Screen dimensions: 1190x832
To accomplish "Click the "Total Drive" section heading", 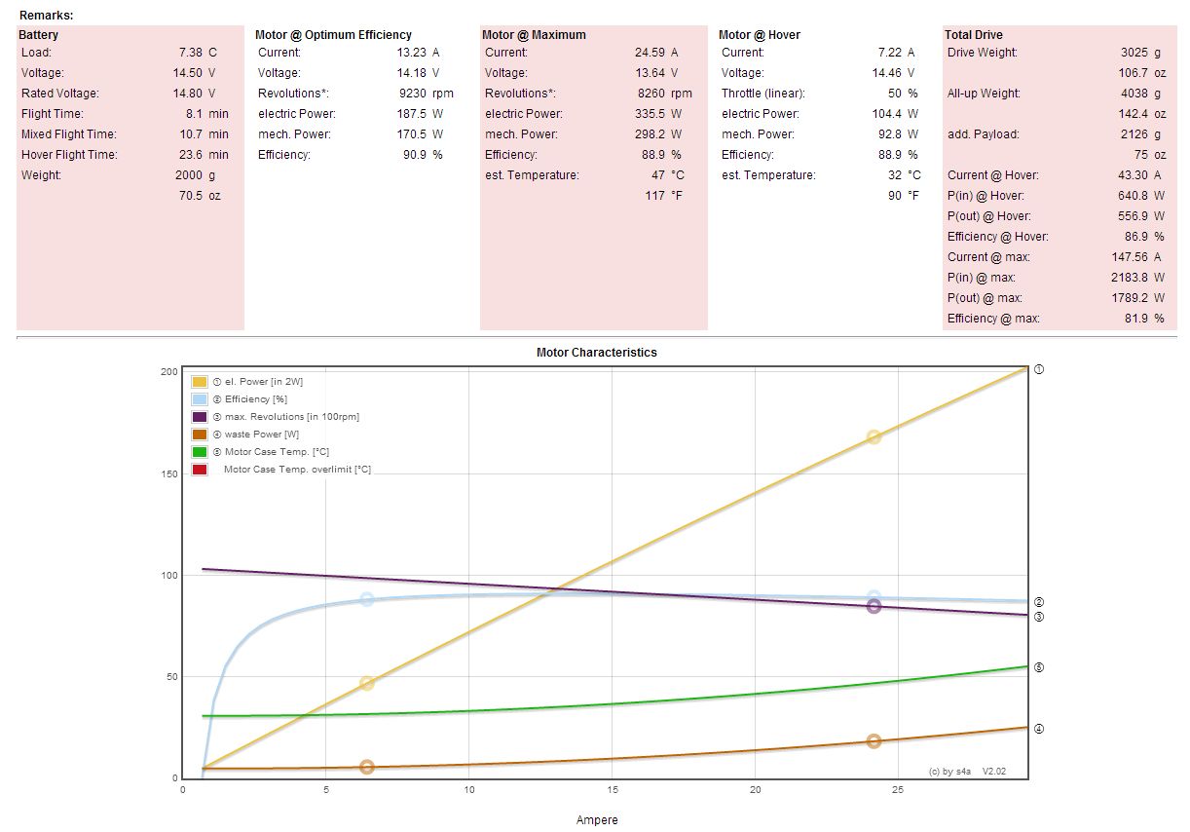I will (973, 35).
